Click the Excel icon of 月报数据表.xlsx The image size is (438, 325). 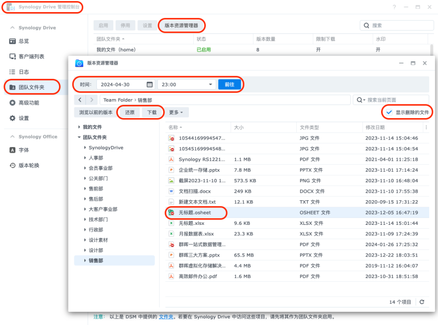[x=171, y=234]
